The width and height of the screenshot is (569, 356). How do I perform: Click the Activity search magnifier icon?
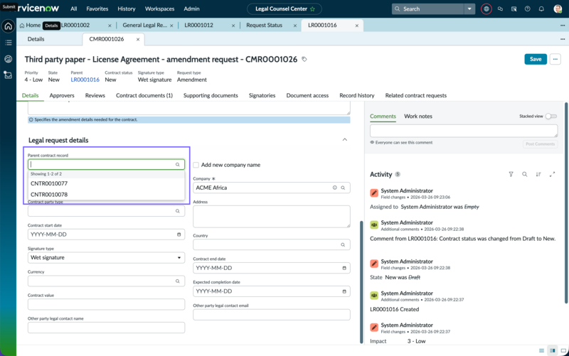pos(525,174)
